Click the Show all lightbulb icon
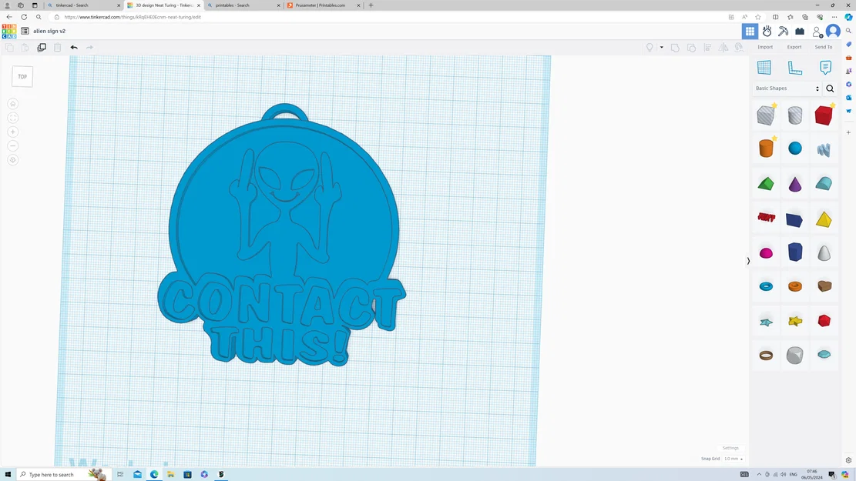This screenshot has height=481, width=856. 650,48
